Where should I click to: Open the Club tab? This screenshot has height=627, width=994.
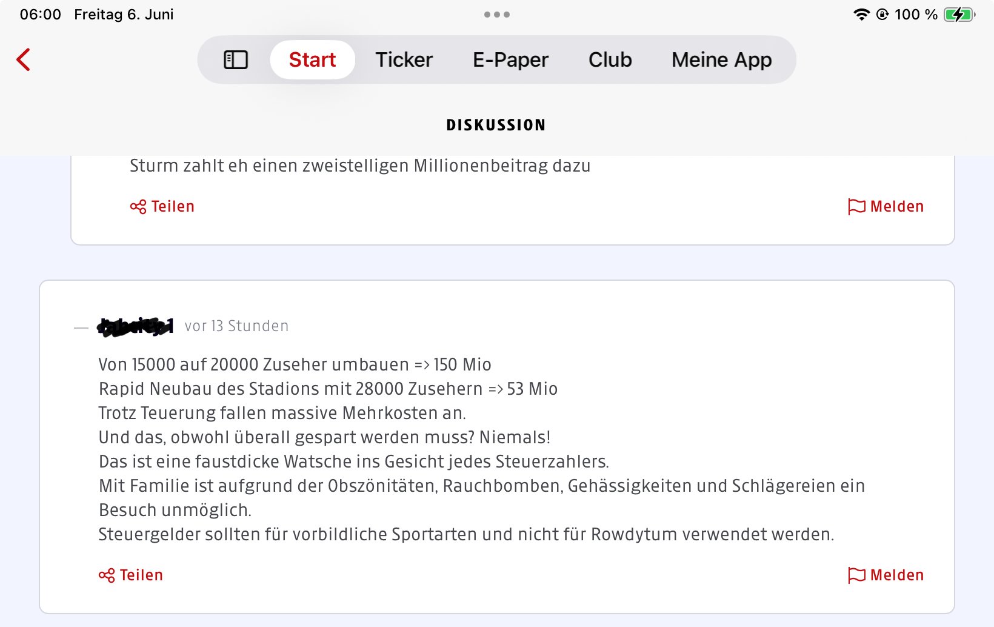click(610, 59)
